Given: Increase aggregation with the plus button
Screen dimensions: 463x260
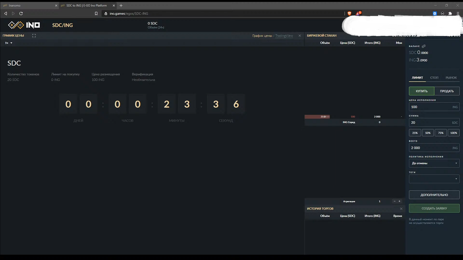Looking at the screenshot, I should [x=399, y=201].
